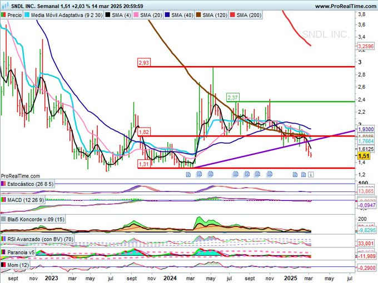This screenshot has width=378, height=283.
Task: Select the Media Móvil Adaptativa (9 2 30) label
Action: 67,15
